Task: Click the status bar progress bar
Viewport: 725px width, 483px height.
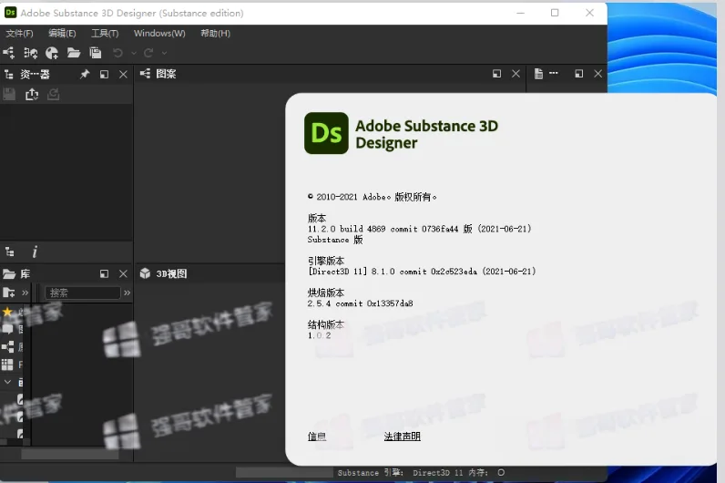Action: (284, 472)
